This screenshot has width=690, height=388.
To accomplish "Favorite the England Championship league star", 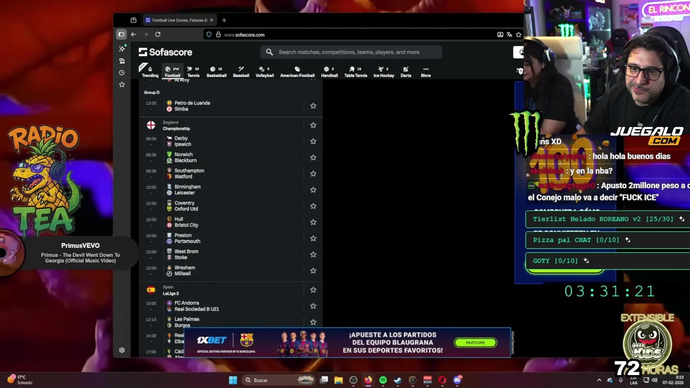I will coord(313,125).
